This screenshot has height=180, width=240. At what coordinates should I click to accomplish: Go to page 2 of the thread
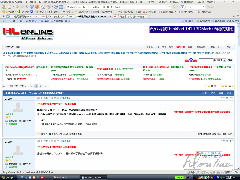[x=41, y=86]
